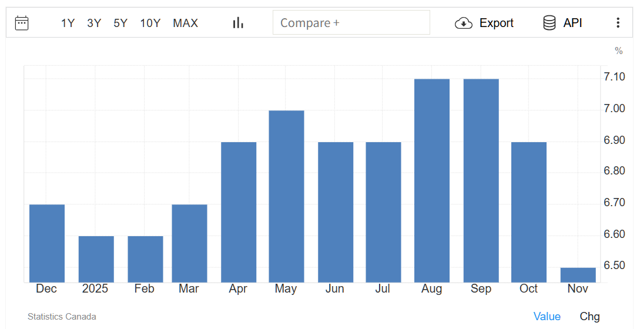Click the November 6.50 bar
Viewport: 640px width, 329px height.
tap(578, 275)
